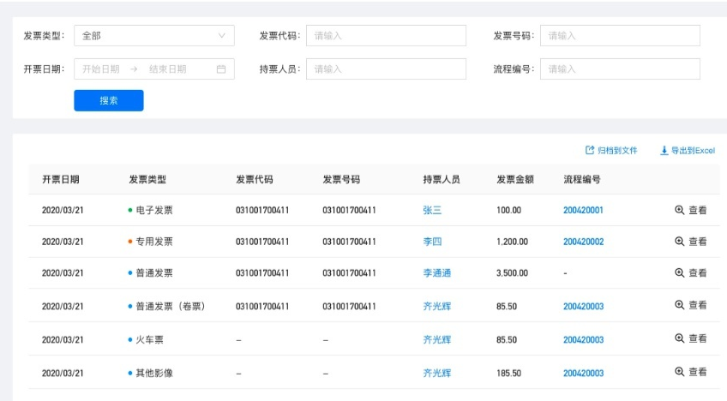Open 发票类型 select showing 全部
727x401 pixels.
click(154, 36)
